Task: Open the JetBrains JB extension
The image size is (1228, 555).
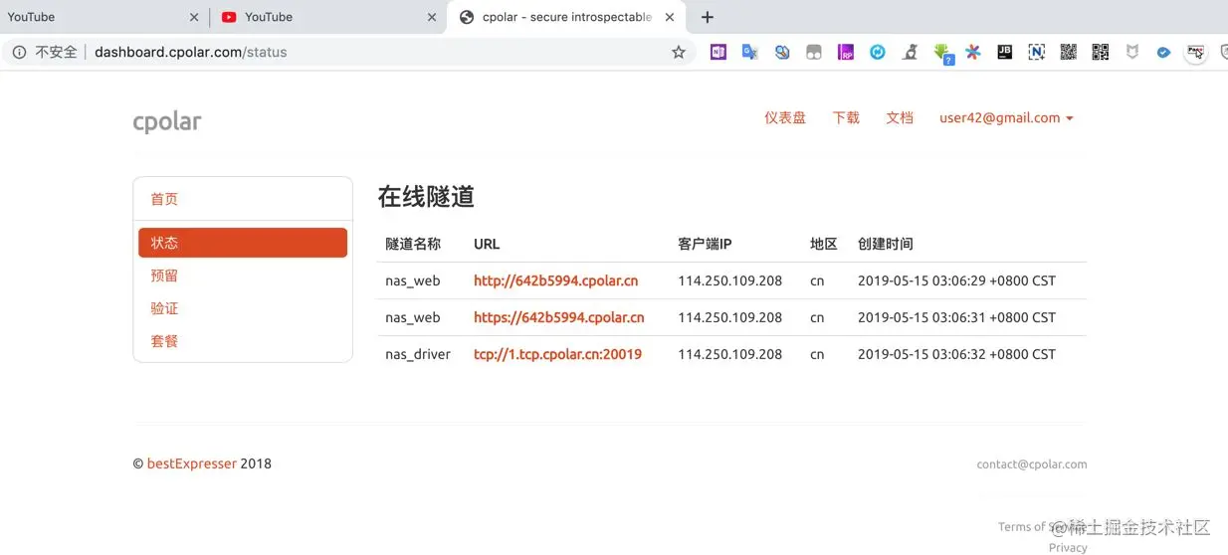Action: tap(1005, 52)
